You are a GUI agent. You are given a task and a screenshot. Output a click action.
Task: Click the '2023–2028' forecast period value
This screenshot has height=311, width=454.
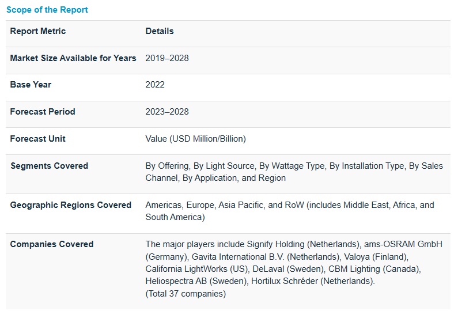[x=167, y=112]
